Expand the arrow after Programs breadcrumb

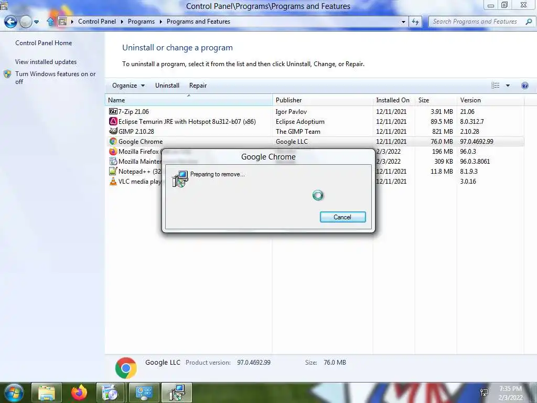[x=160, y=22]
